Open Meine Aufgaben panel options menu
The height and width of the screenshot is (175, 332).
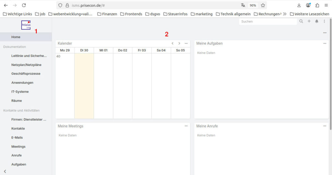pos(325,43)
